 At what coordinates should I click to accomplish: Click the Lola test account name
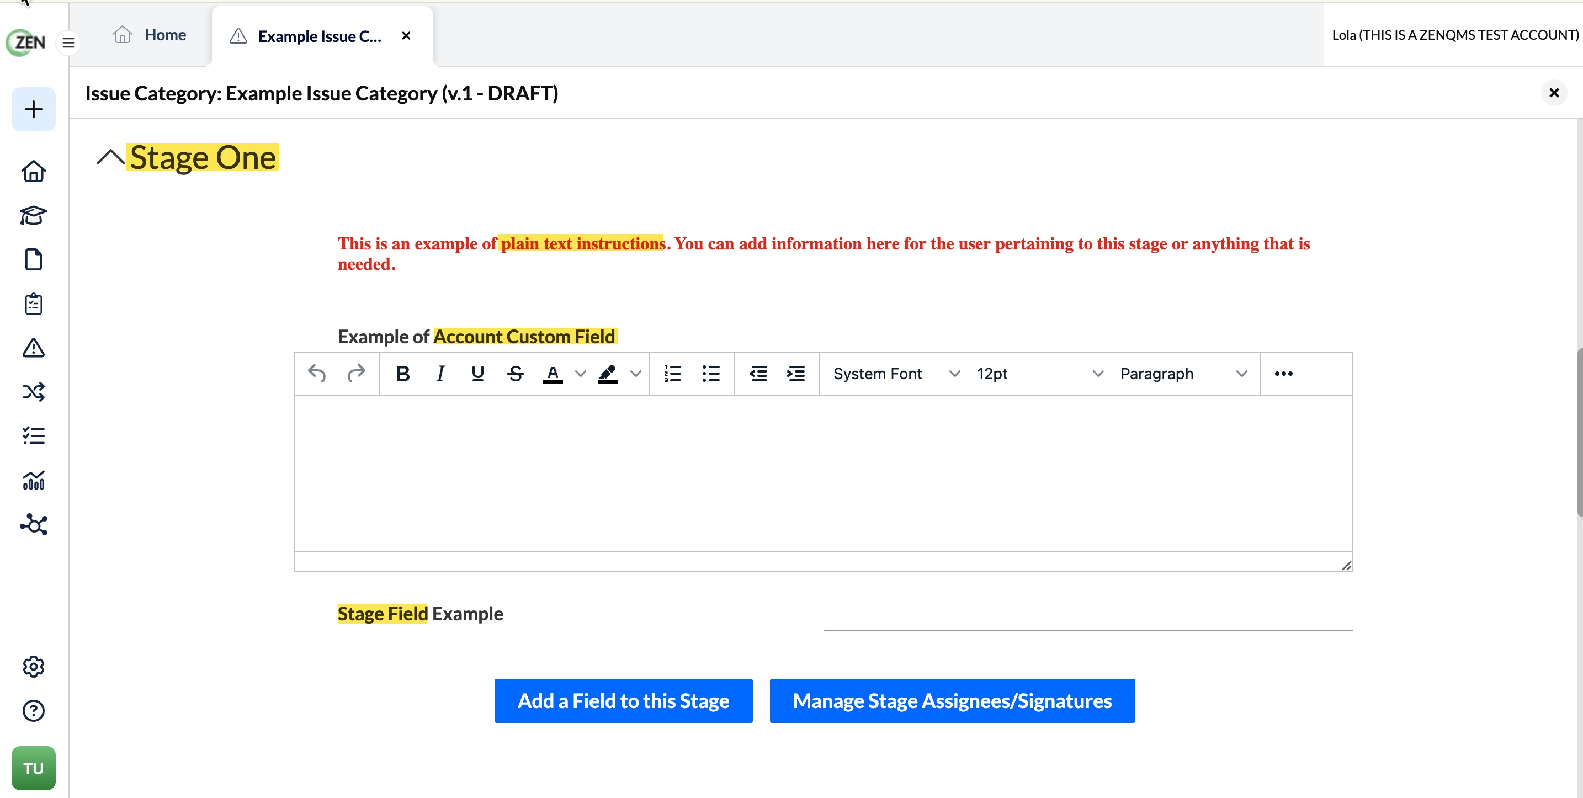click(1454, 35)
